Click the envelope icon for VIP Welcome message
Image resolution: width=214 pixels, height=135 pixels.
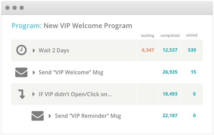tap(21, 72)
